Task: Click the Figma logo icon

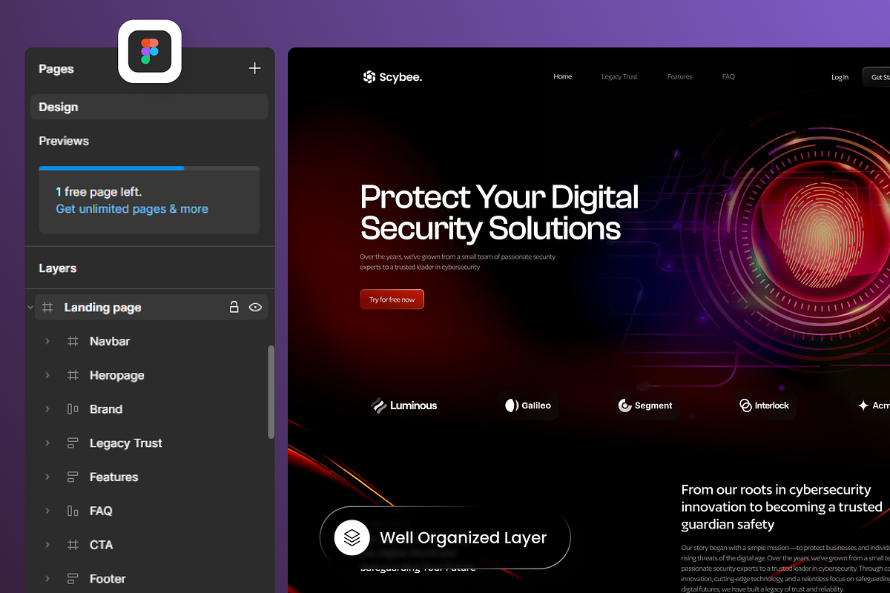Action: pos(150,52)
